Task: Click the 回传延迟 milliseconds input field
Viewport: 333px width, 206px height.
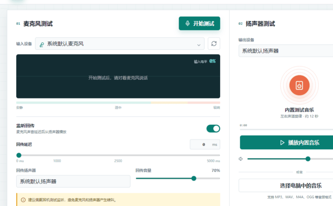Action: pos(205,144)
